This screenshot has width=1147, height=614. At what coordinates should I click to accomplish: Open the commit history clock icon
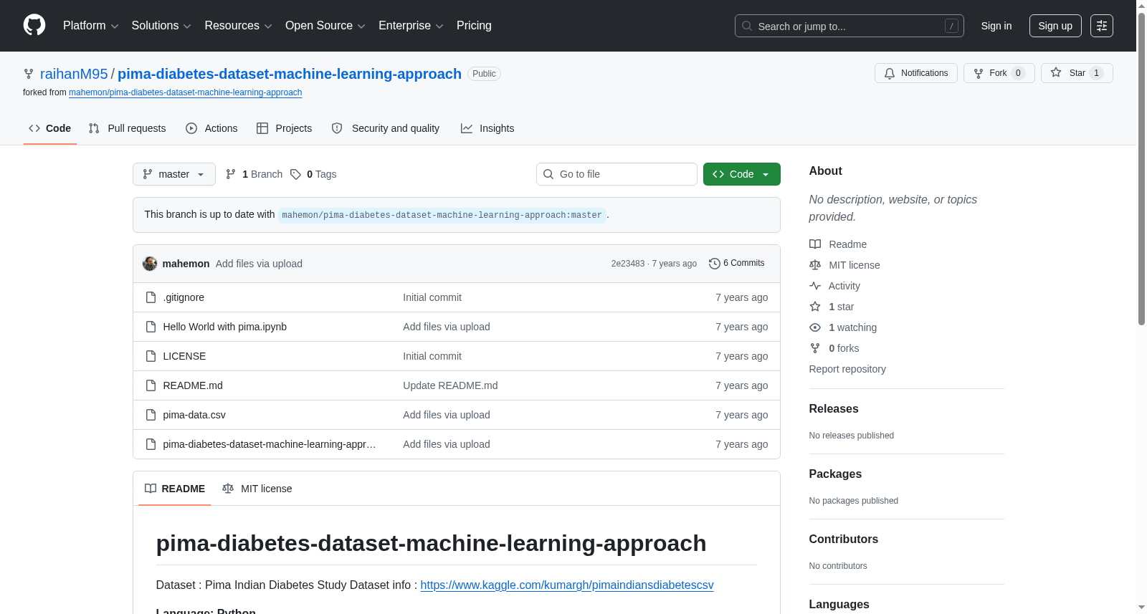714,264
